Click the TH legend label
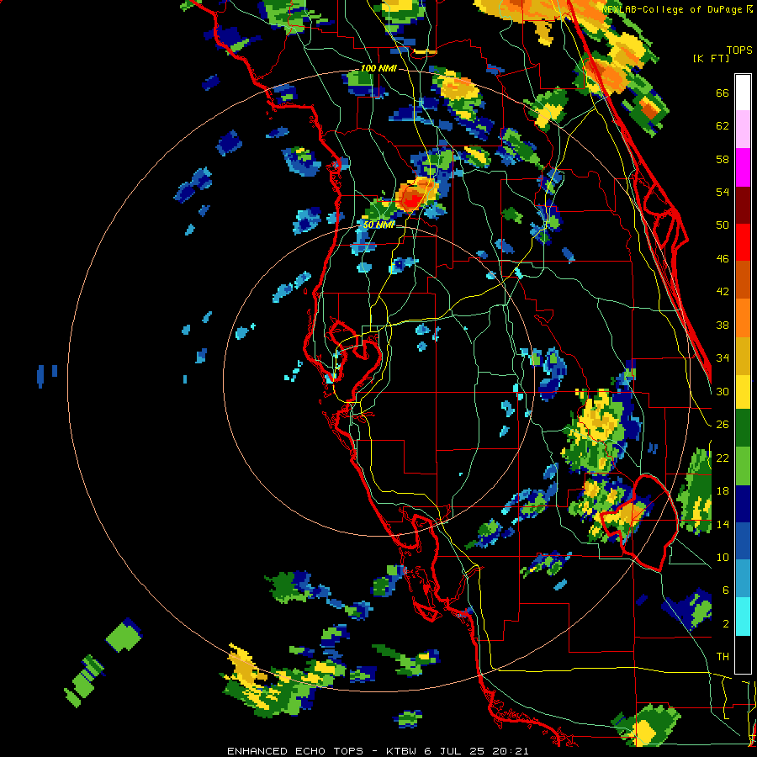 (x=723, y=657)
